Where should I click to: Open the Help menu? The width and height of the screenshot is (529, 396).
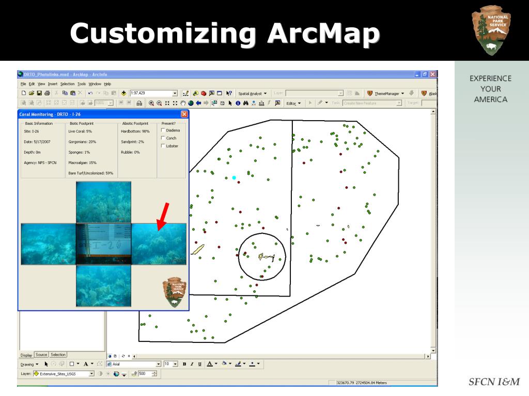107,84
